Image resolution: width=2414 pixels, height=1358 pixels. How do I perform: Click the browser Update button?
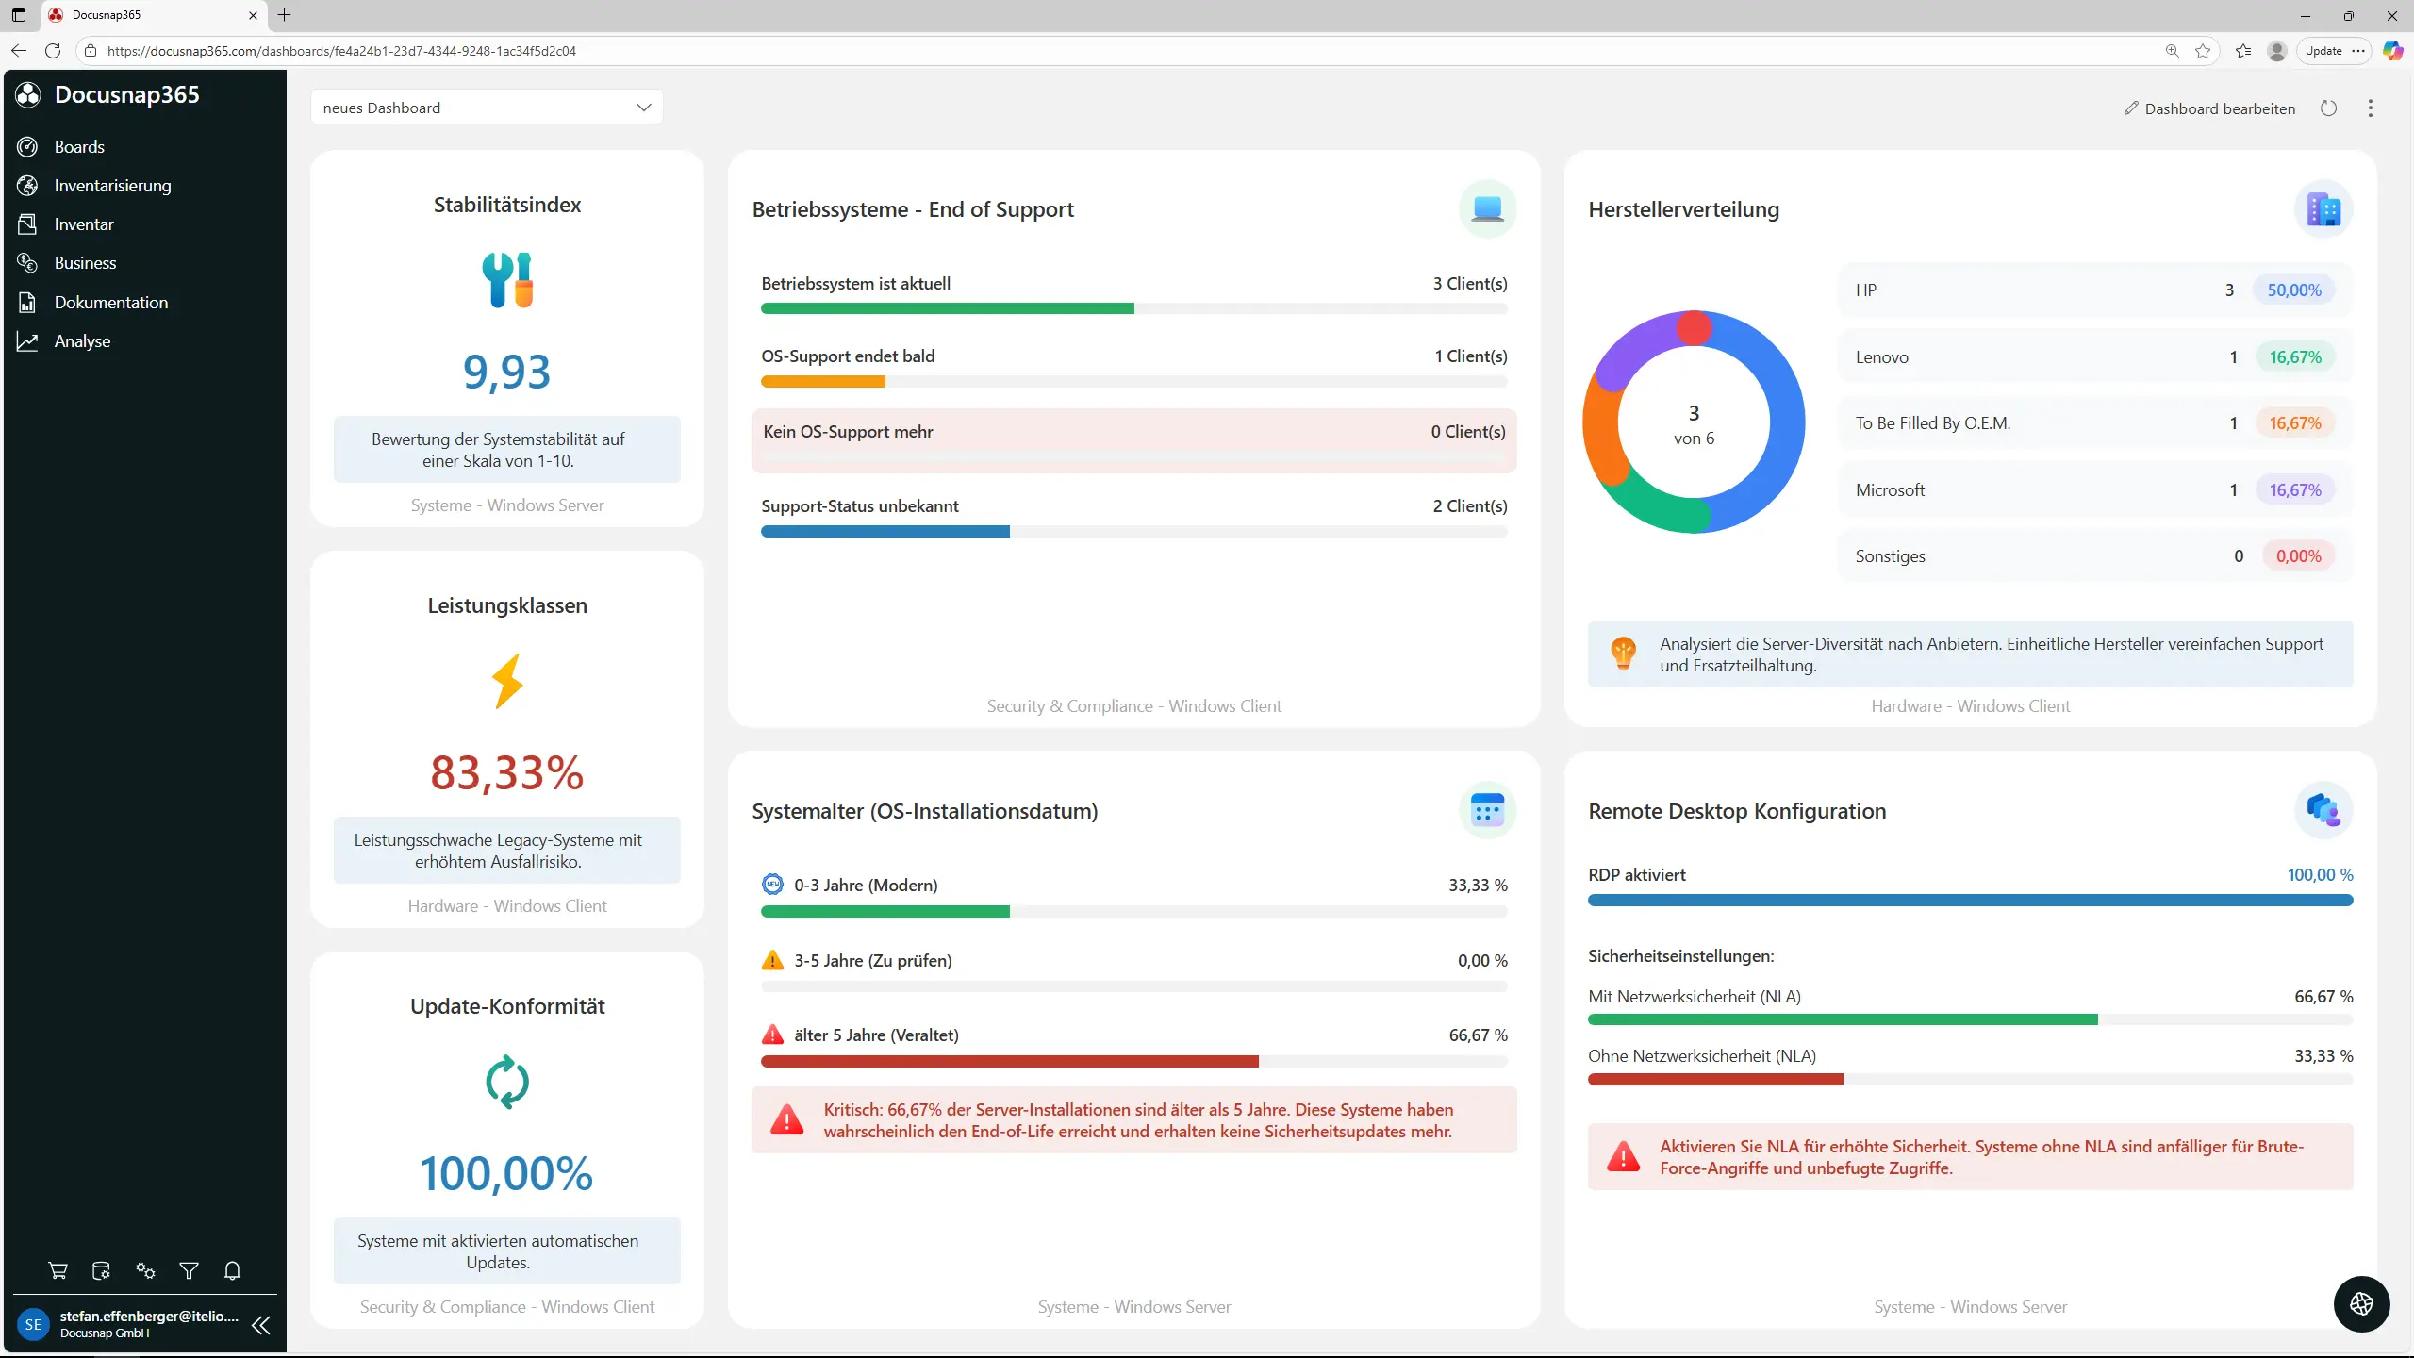[2323, 51]
